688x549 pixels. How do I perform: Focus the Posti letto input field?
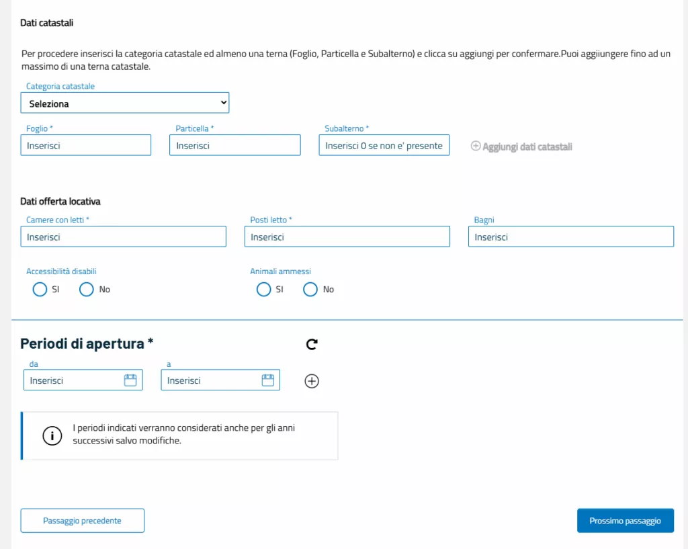(x=347, y=237)
